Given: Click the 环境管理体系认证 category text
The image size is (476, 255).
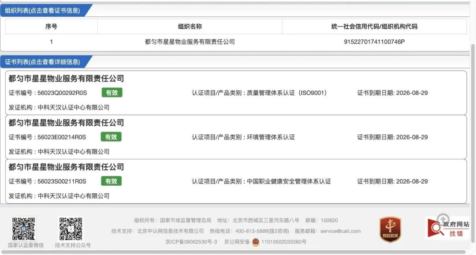Looking at the screenshot, I should (271, 137).
